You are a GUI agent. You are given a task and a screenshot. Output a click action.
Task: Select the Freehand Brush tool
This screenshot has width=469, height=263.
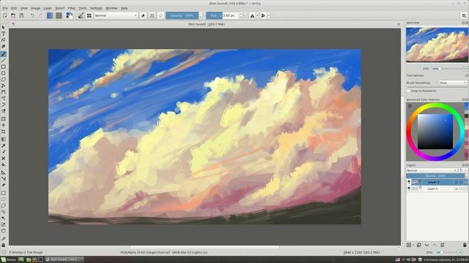tap(4, 54)
